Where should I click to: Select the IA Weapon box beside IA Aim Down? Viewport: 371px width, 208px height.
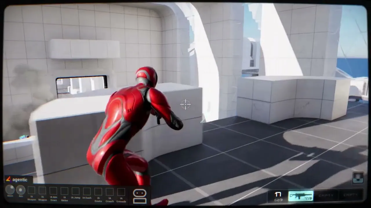(x=42, y=191)
